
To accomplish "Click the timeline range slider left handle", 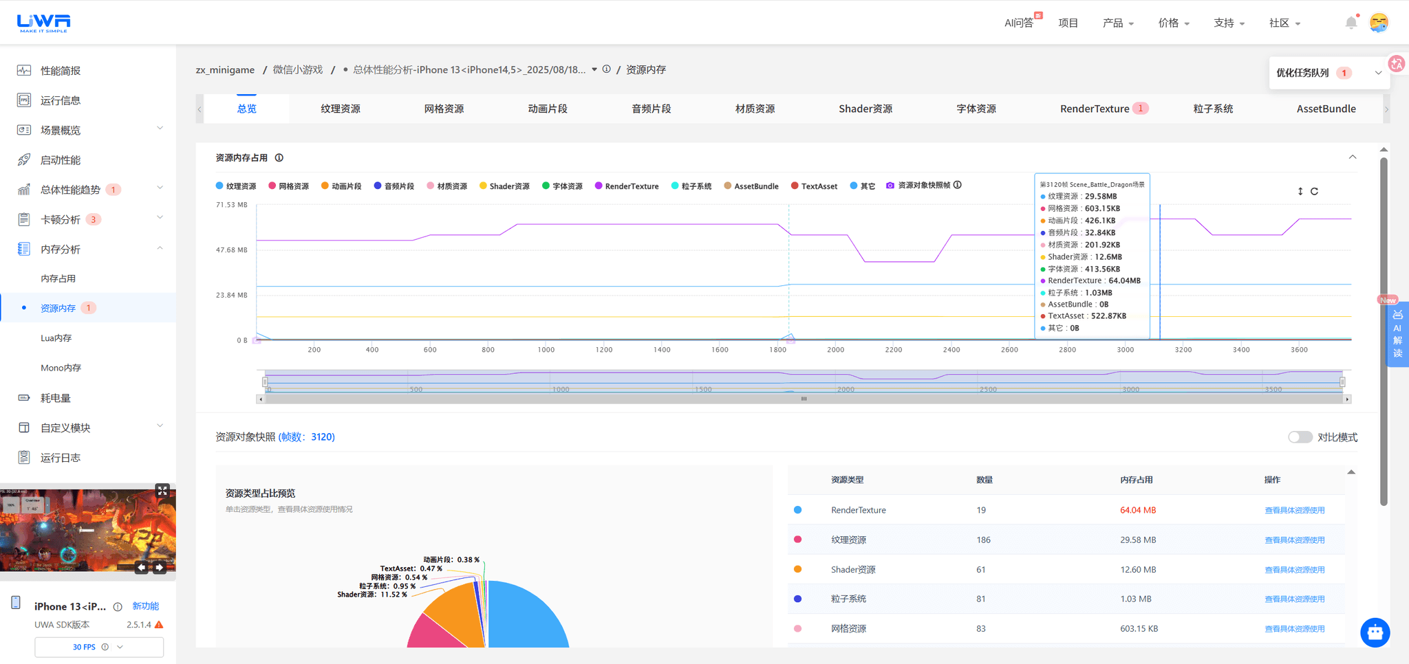I will [x=265, y=381].
